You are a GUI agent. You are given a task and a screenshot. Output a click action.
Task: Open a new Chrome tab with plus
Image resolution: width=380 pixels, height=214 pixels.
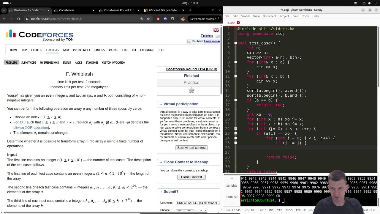coord(190,10)
